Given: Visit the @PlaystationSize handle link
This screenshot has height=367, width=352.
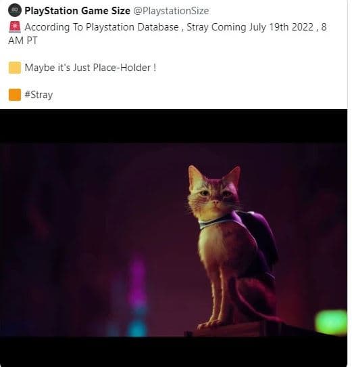Looking at the screenshot, I should point(171,11).
